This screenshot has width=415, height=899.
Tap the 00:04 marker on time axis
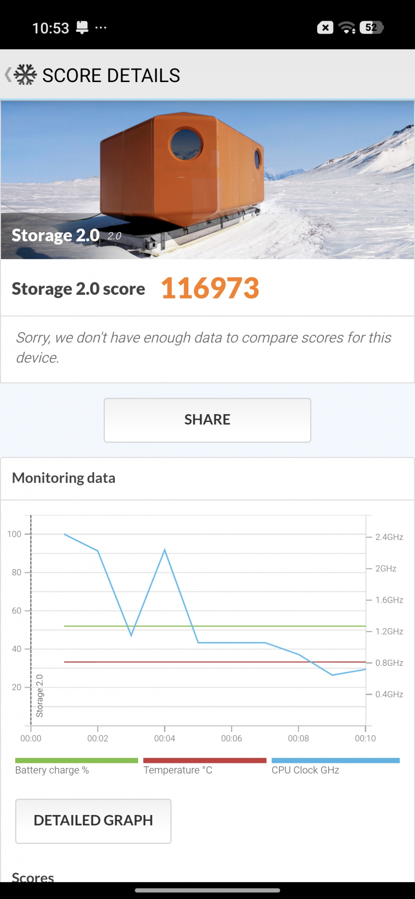165,738
